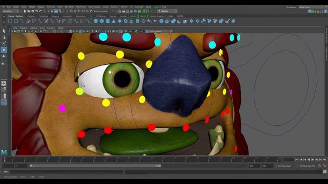Click the current frame number field
Screen dimensions: 328x184
288,160
